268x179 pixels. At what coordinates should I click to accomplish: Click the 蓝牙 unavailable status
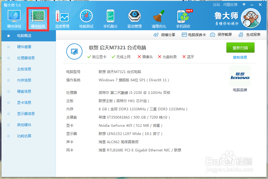pos(188,57)
